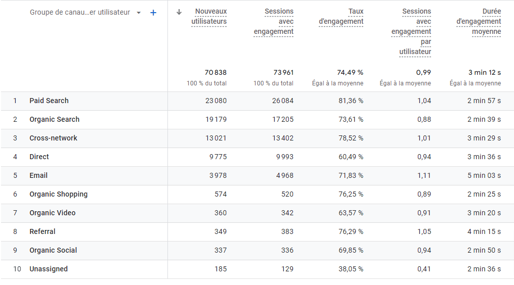Sort by Sessions avec engagement par utilisateur header
Image resolution: width=514 pixels, height=285 pixels.
coord(411,31)
